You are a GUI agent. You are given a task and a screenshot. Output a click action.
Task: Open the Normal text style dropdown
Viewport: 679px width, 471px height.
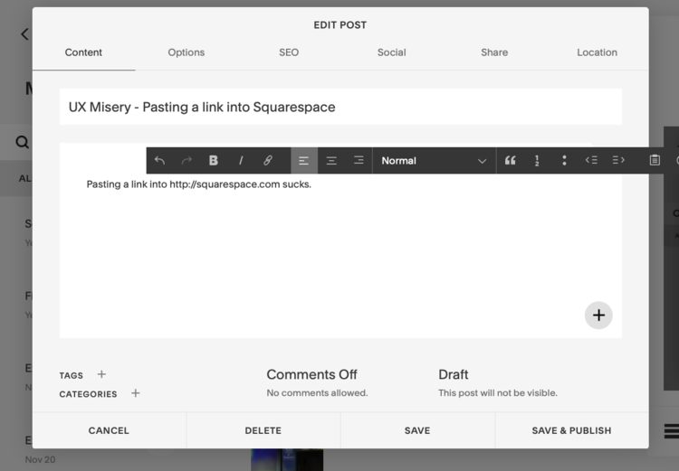[434, 160]
